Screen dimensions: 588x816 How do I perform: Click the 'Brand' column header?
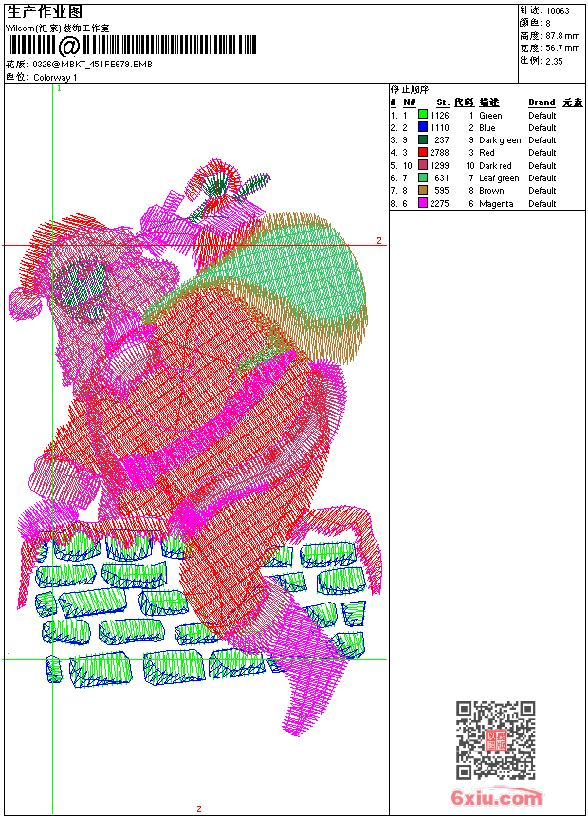pos(542,102)
